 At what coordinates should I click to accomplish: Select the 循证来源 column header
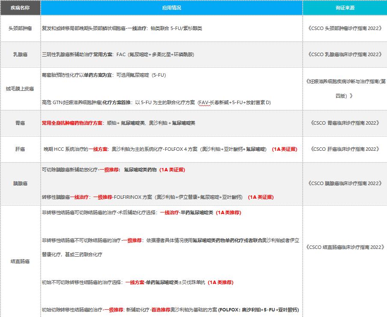(345, 7)
